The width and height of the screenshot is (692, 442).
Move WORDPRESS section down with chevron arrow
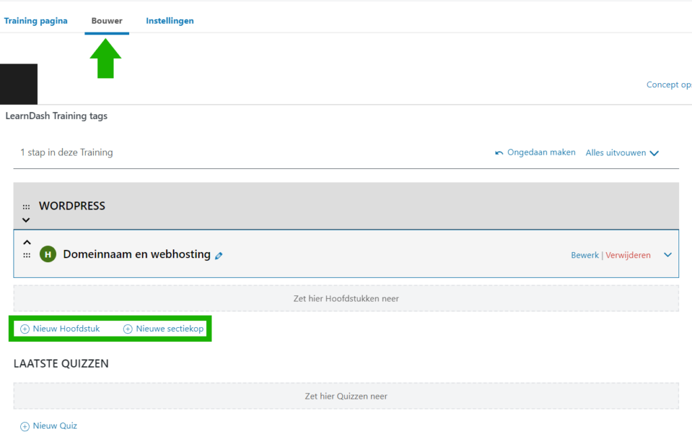[26, 220]
